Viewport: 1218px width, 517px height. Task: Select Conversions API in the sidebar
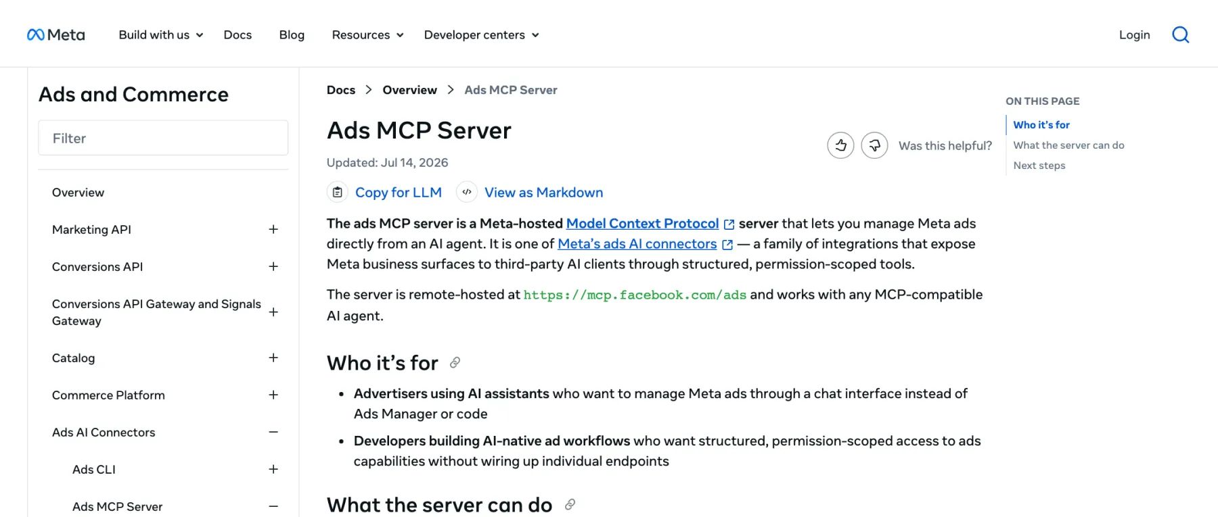pos(97,267)
